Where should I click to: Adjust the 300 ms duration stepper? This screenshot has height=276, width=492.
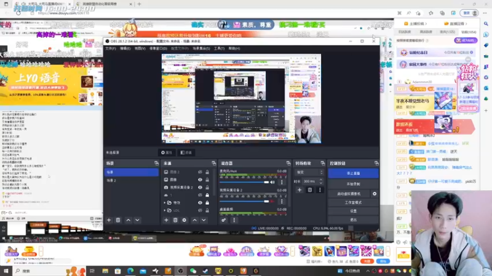coord(320,181)
